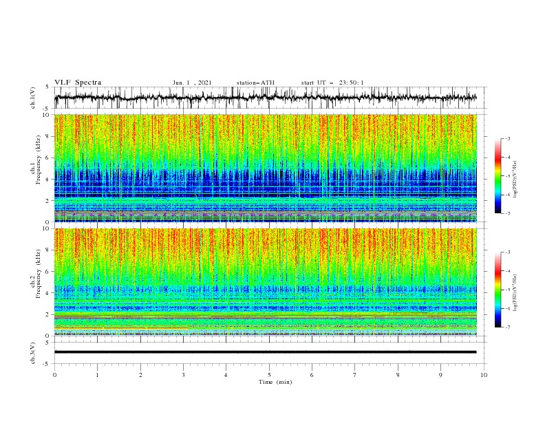Click inside the ch.2 spectrogram plot

pos(265,282)
